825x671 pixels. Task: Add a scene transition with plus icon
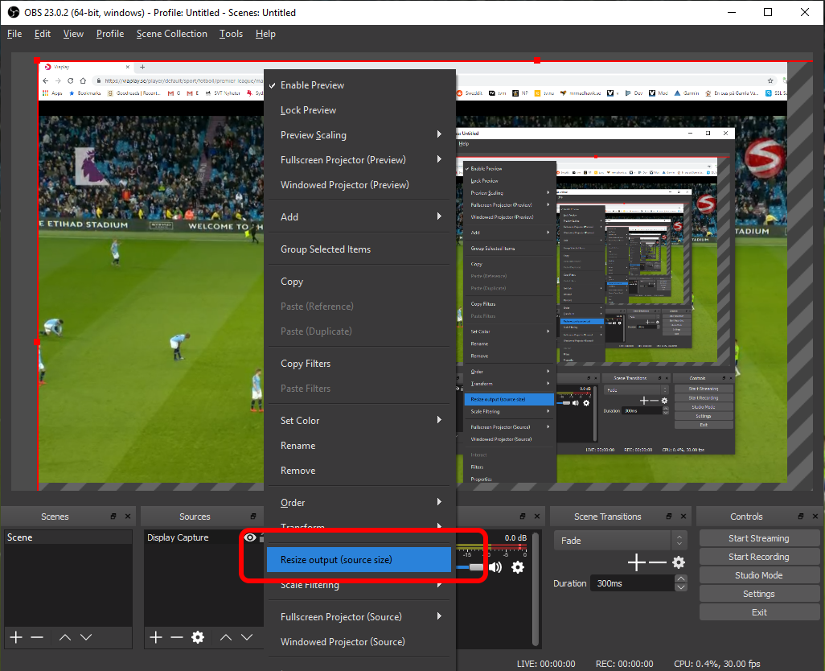[636, 562]
